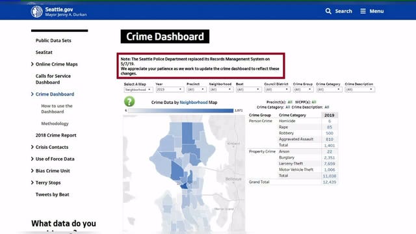
Task: Click the Search label in header
Action: pos(344,11)
